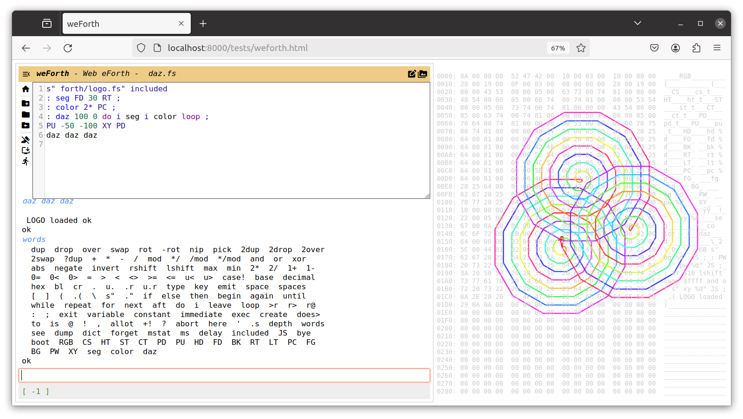Select the weForth browser tab
The height and width of the screenshot is (419, 743).
pos(121,24)
